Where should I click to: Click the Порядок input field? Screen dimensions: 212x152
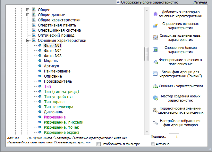click(x=174, y=137)
